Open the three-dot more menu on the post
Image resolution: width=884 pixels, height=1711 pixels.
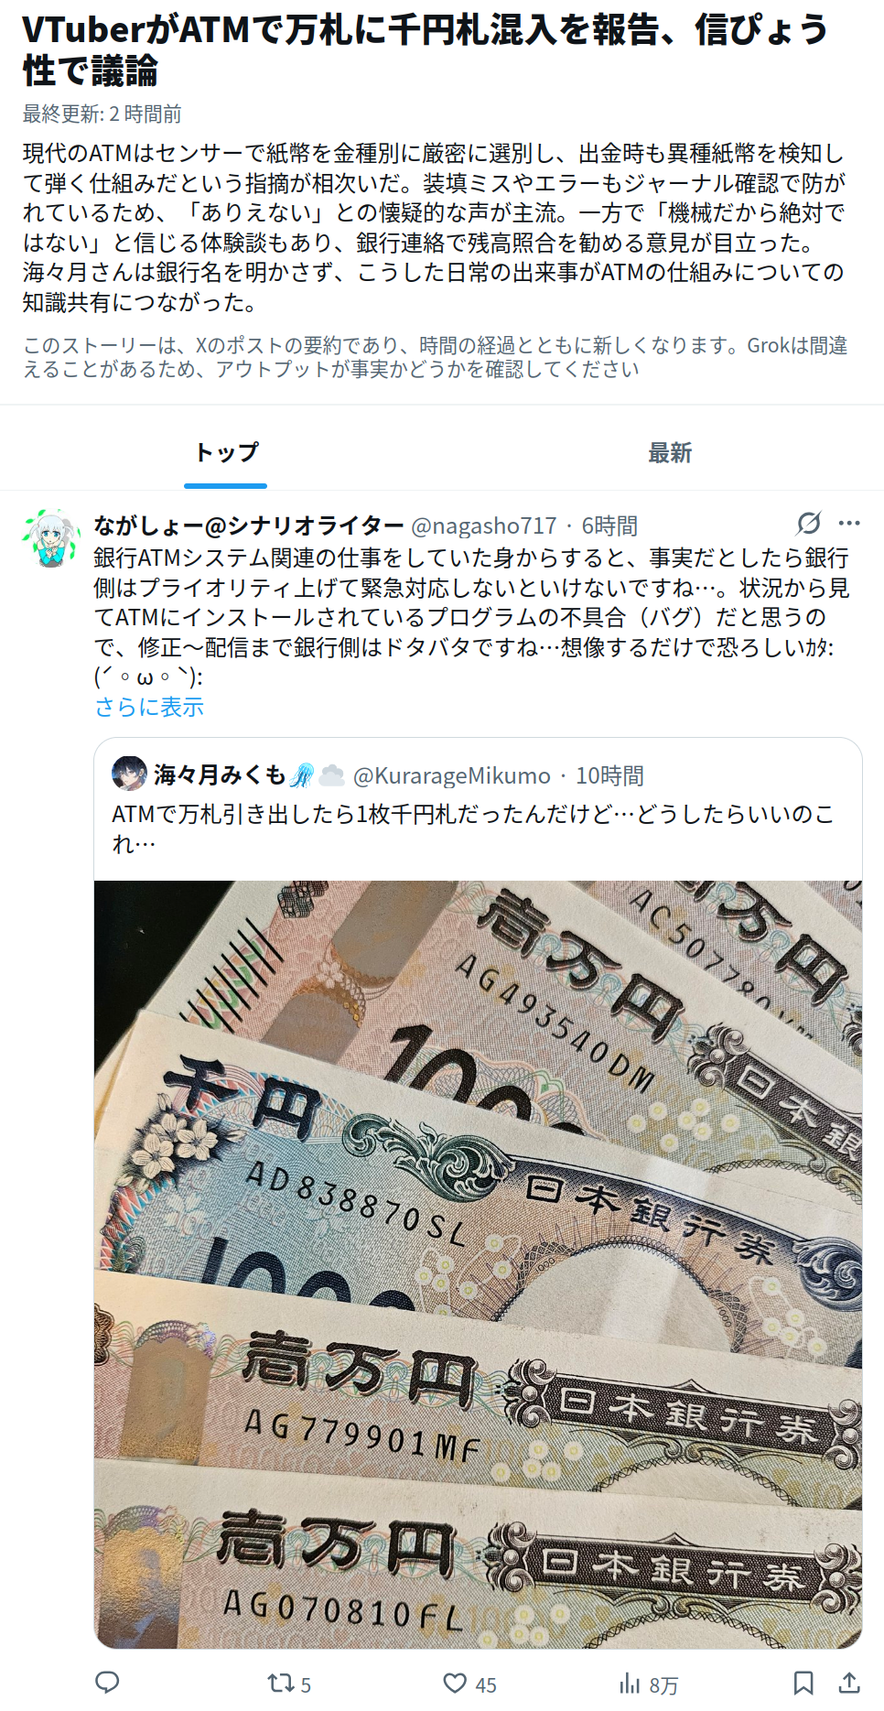coord(849,524)
